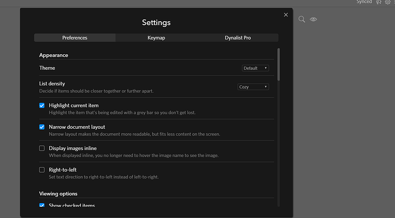Viewport: 395px width, 218px height.
Task: Click the Viewing options heading
Action: coord(58,193)
